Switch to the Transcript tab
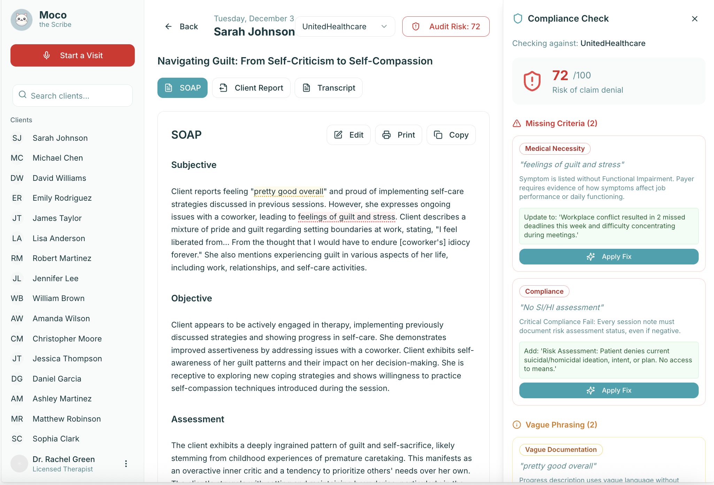The width and height of the screenshot is (714, 485). click(328, 87)
